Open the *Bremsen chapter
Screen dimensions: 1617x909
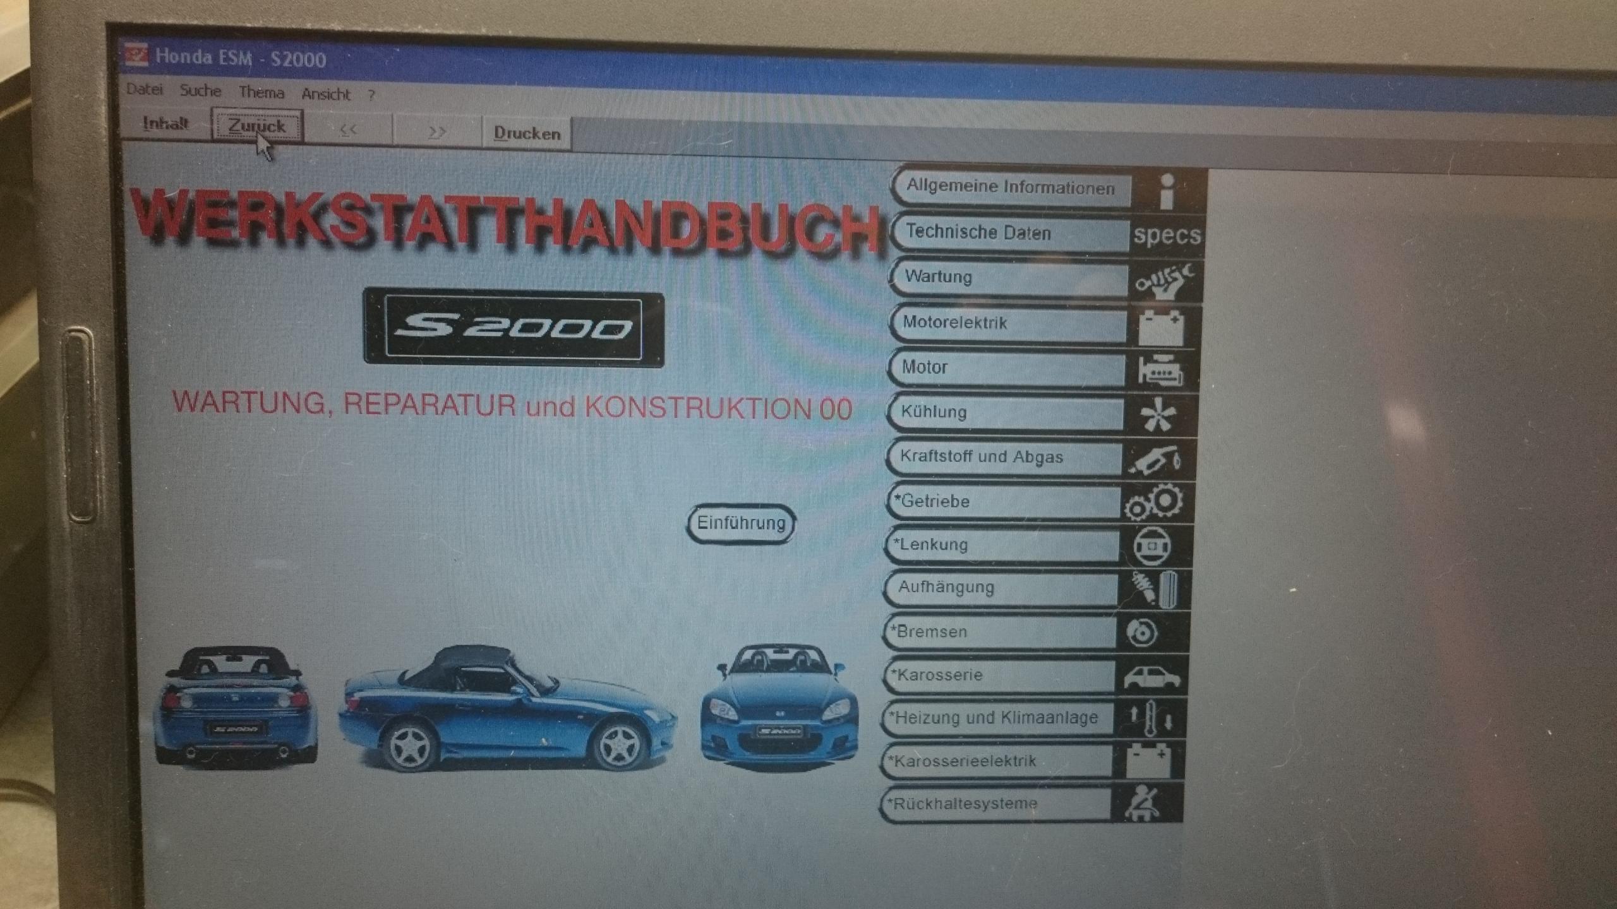click(x=999, y=631)
